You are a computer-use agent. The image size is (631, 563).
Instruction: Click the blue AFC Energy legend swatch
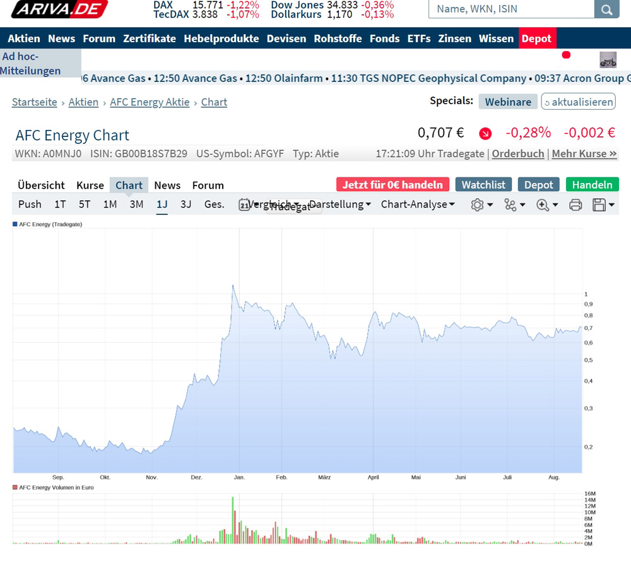[x=15, y=224]
